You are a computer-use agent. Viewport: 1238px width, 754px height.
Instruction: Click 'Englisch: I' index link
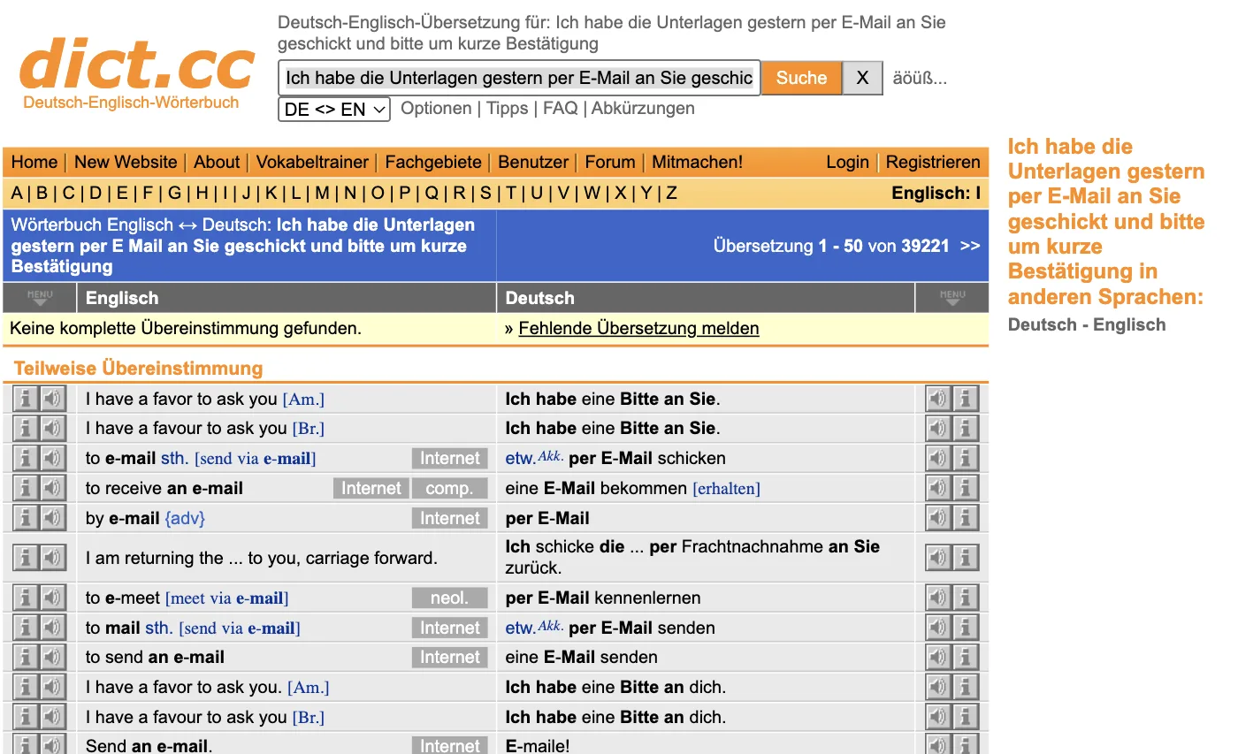pos(936,193)
